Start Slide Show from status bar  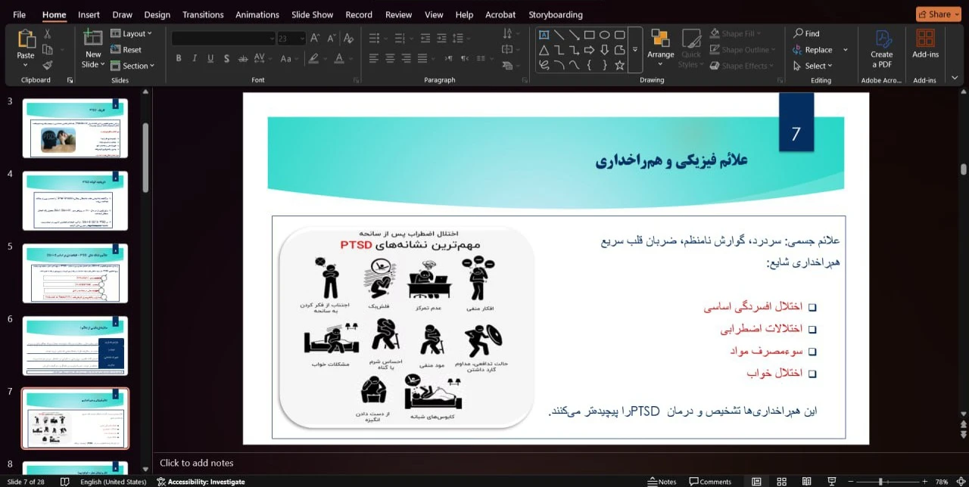coord(832,482)
